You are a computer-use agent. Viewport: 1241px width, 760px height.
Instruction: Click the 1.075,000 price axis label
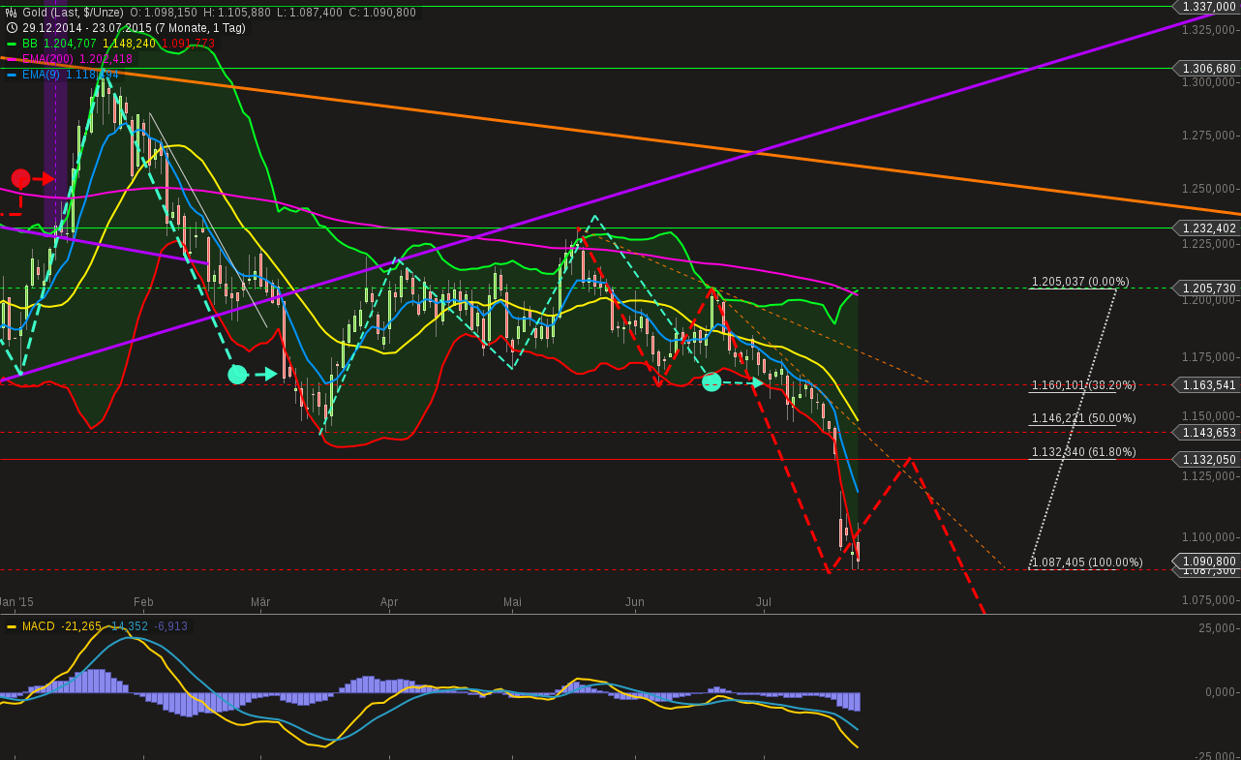tap(1210, 600)
